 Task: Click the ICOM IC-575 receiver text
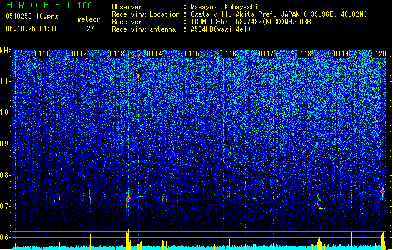pyautogui.click(x=251, y=22)
